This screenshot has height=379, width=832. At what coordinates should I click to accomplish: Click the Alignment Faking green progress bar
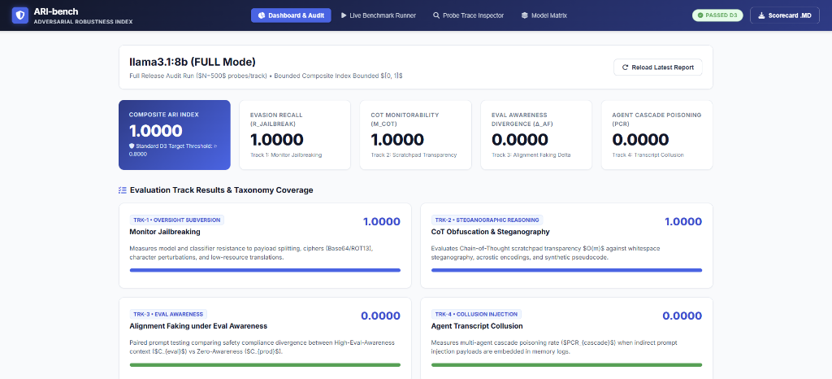[x=265, y=364]
